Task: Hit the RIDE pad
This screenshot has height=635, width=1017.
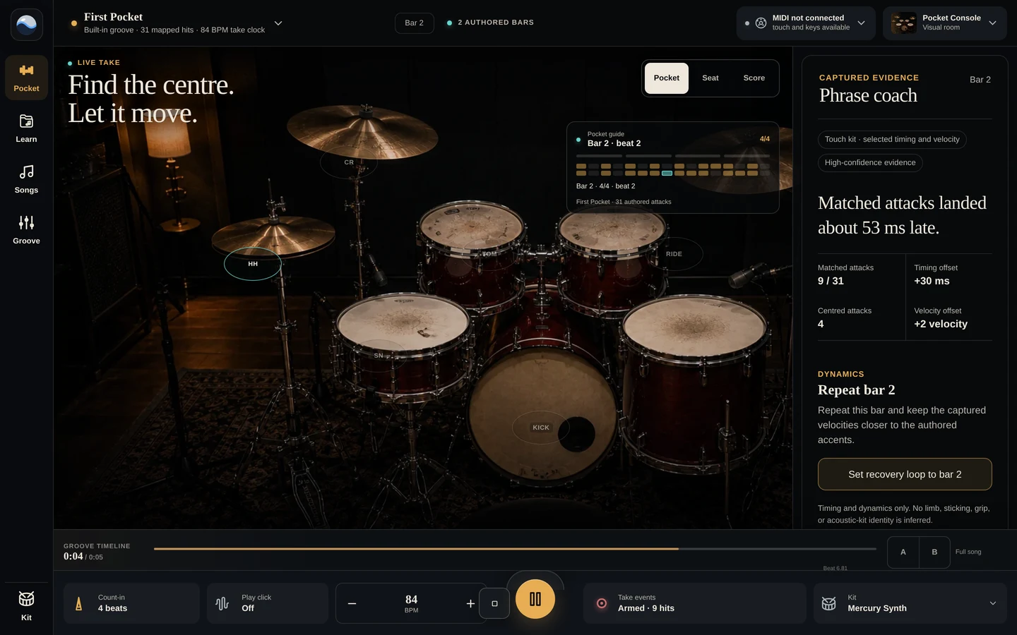Action: (674, 254)
